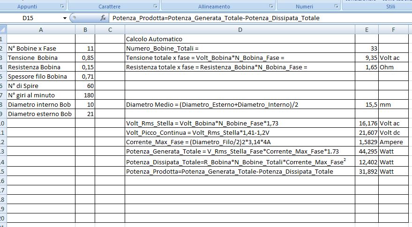This screenshot has height=227, width=412.
Task: Open the Carattere group dialog launcher
Action: (156, 6)
